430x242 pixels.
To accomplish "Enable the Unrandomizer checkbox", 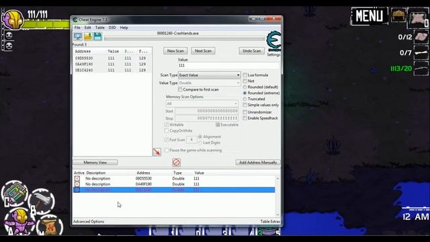I will pyautogui.click(x=245, y=112).
